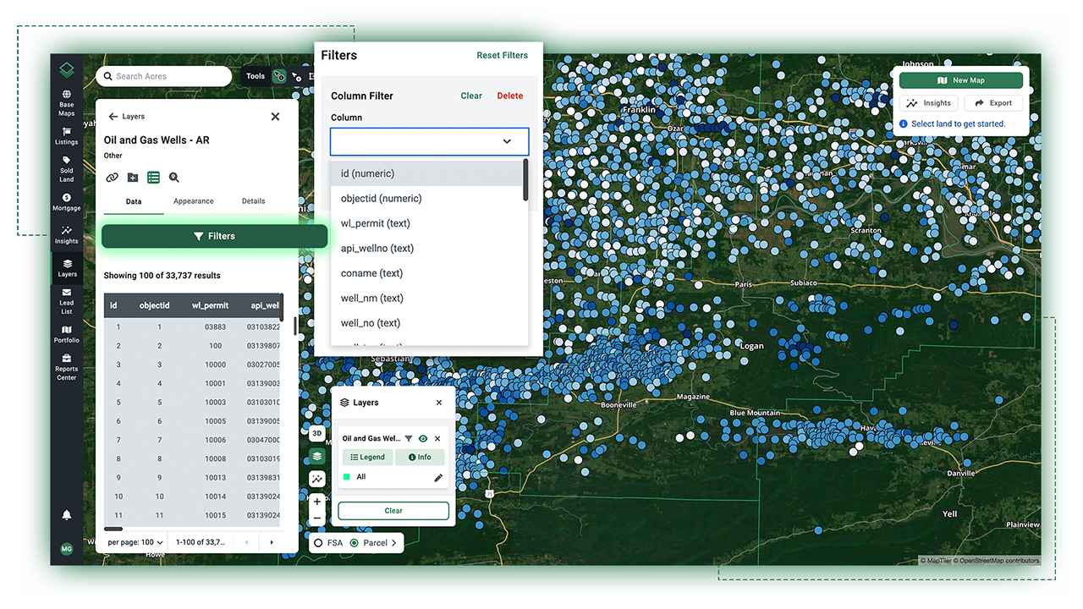Switch to the Details tab

pos(253,201)
